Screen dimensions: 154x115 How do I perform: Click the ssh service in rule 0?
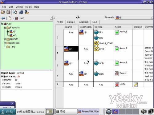pos(98,38)
